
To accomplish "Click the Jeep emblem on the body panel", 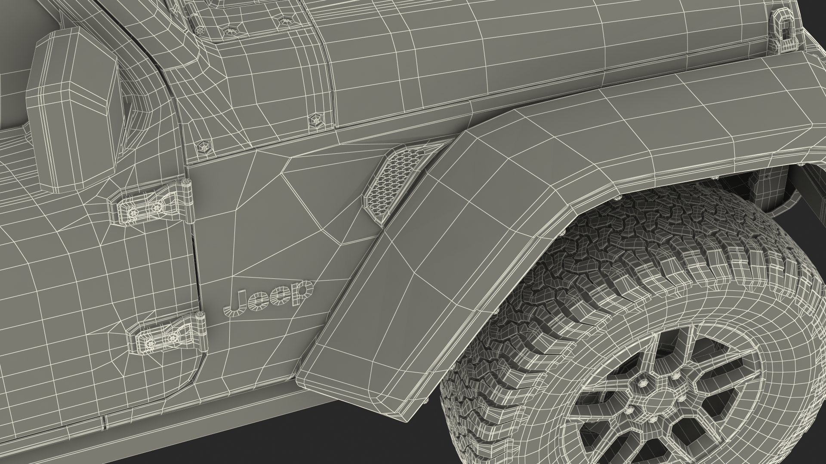I will click(x=268, y=299).
